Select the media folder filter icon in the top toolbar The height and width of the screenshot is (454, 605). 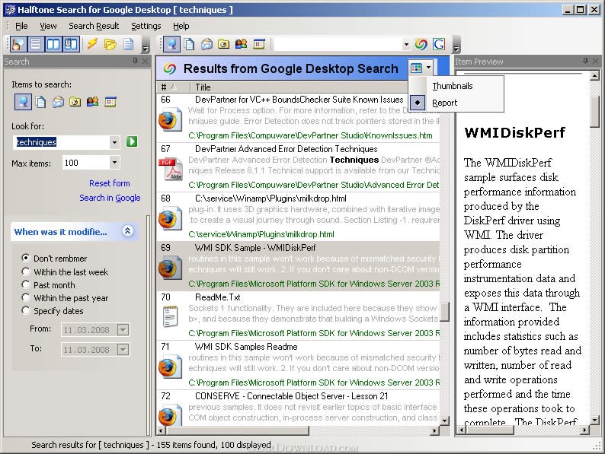coord(224,44)
